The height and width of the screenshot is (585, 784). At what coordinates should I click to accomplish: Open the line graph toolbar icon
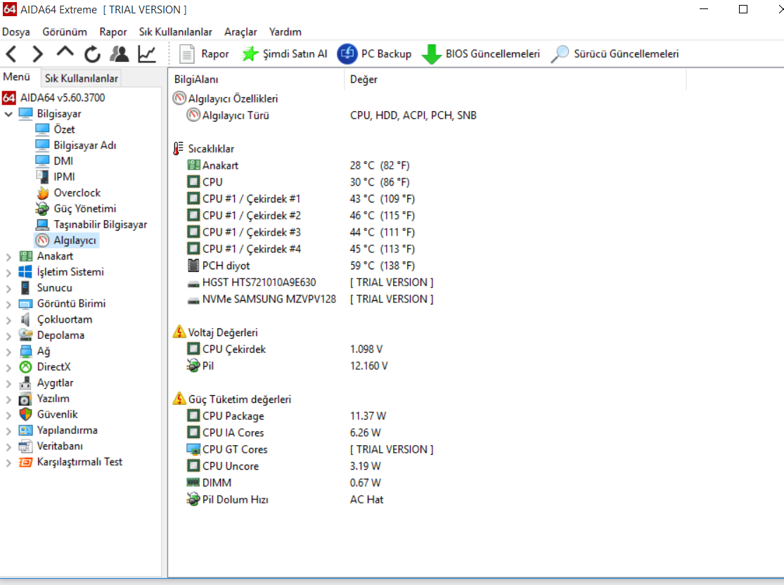click(147, 53)
